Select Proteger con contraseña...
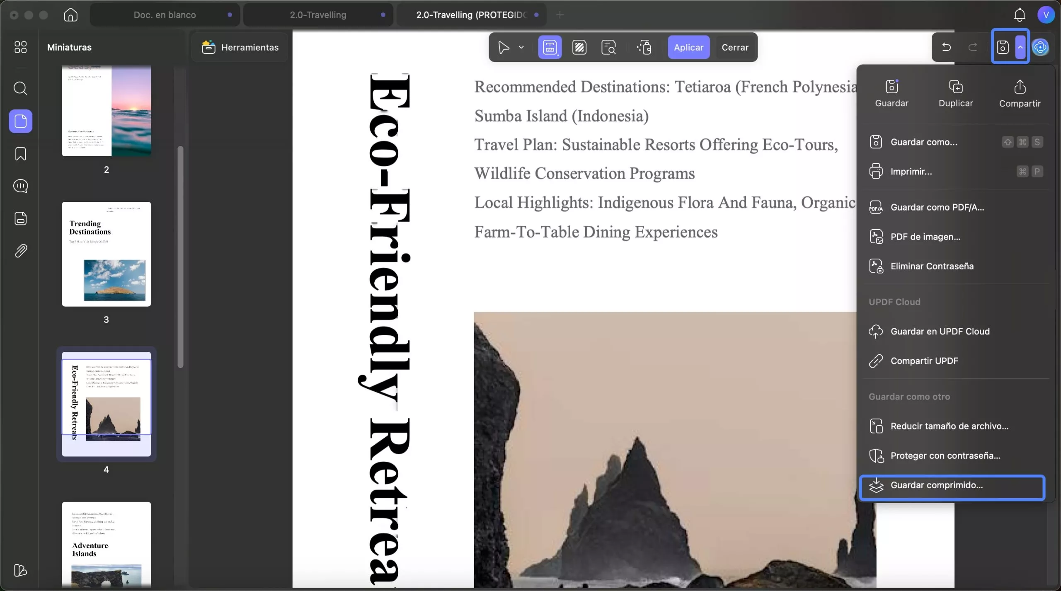1061x591 pixels. click(956, 455)
